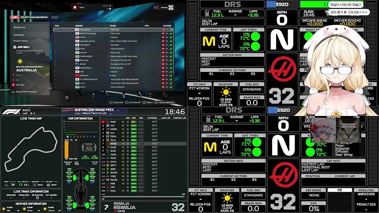Screen dimensions: 379x213
Task: Open the Equal Performance lobby option
Action: click(26, 92)
